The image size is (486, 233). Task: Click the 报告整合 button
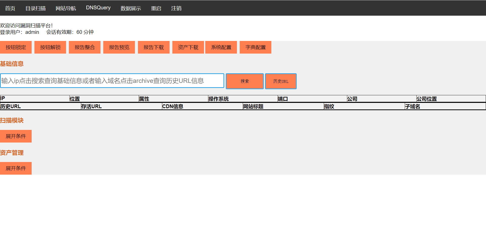point(85,47)
